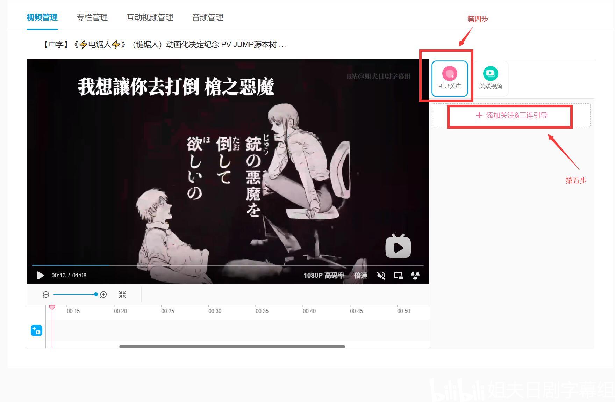Select the 引导关注 option icon
Screen dimensions: 615x402
click(x=450, y=79)
